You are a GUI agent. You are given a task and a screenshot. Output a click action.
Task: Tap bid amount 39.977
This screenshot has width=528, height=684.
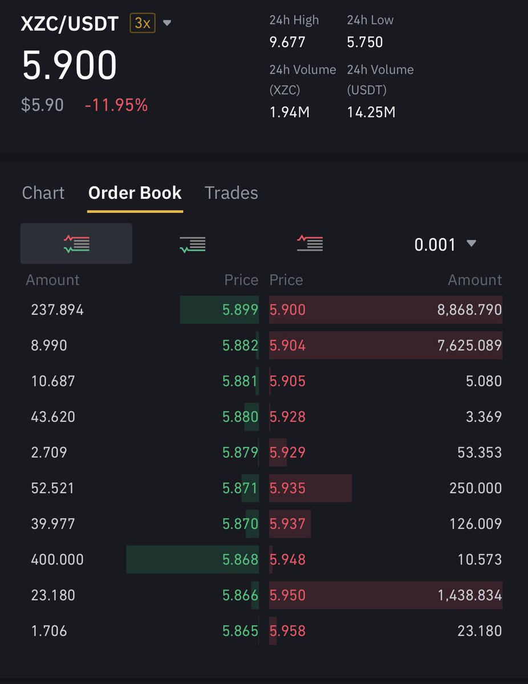tap(53, 524)
